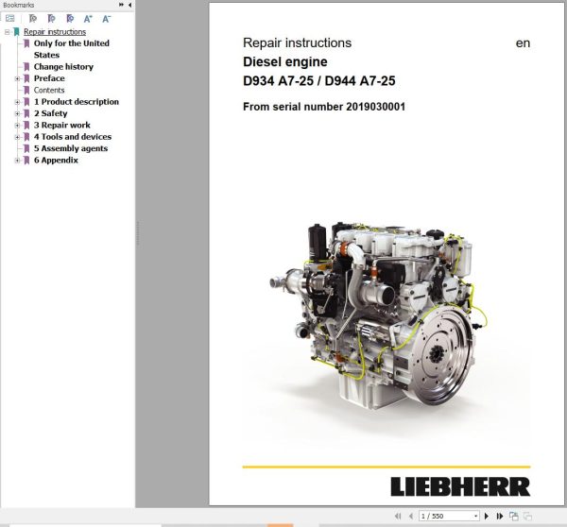This screenshot has height=527, width=567.
Task: Open the Change history bookmark
Action: pos(63,67)
